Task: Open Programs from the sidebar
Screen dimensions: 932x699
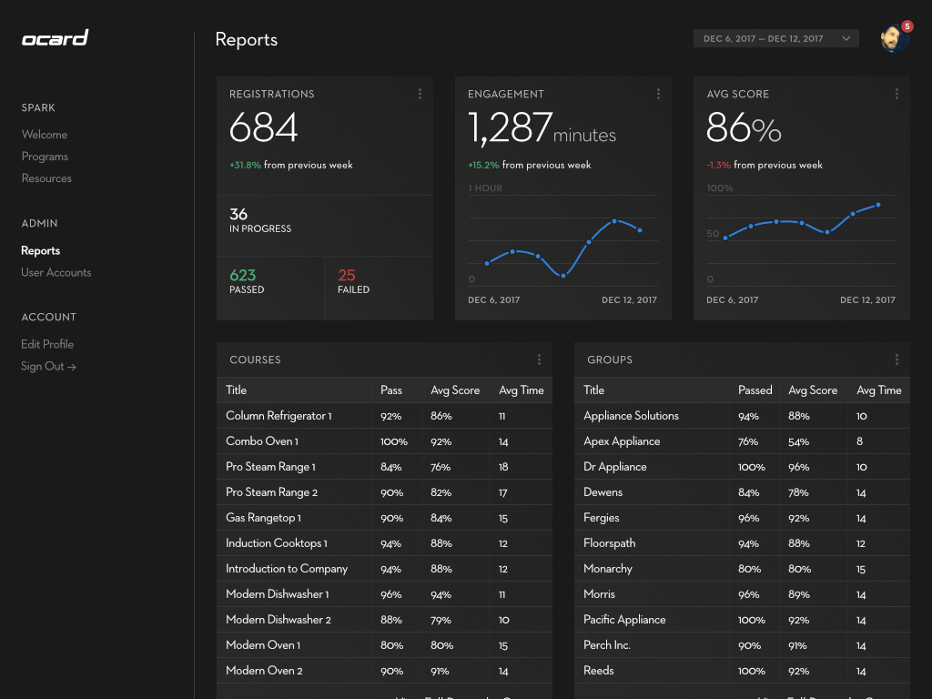Action: (45, 157)
